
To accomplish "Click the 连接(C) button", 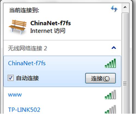I will [100, 78].
